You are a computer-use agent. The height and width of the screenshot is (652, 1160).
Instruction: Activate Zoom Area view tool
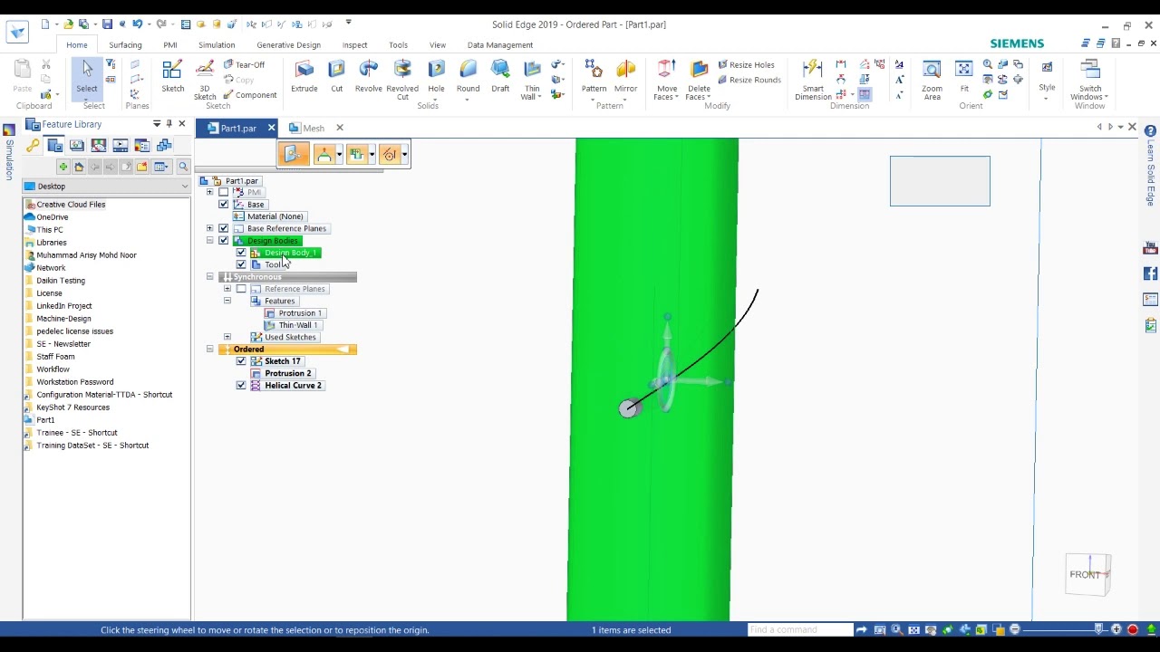[x=932, y=80]
